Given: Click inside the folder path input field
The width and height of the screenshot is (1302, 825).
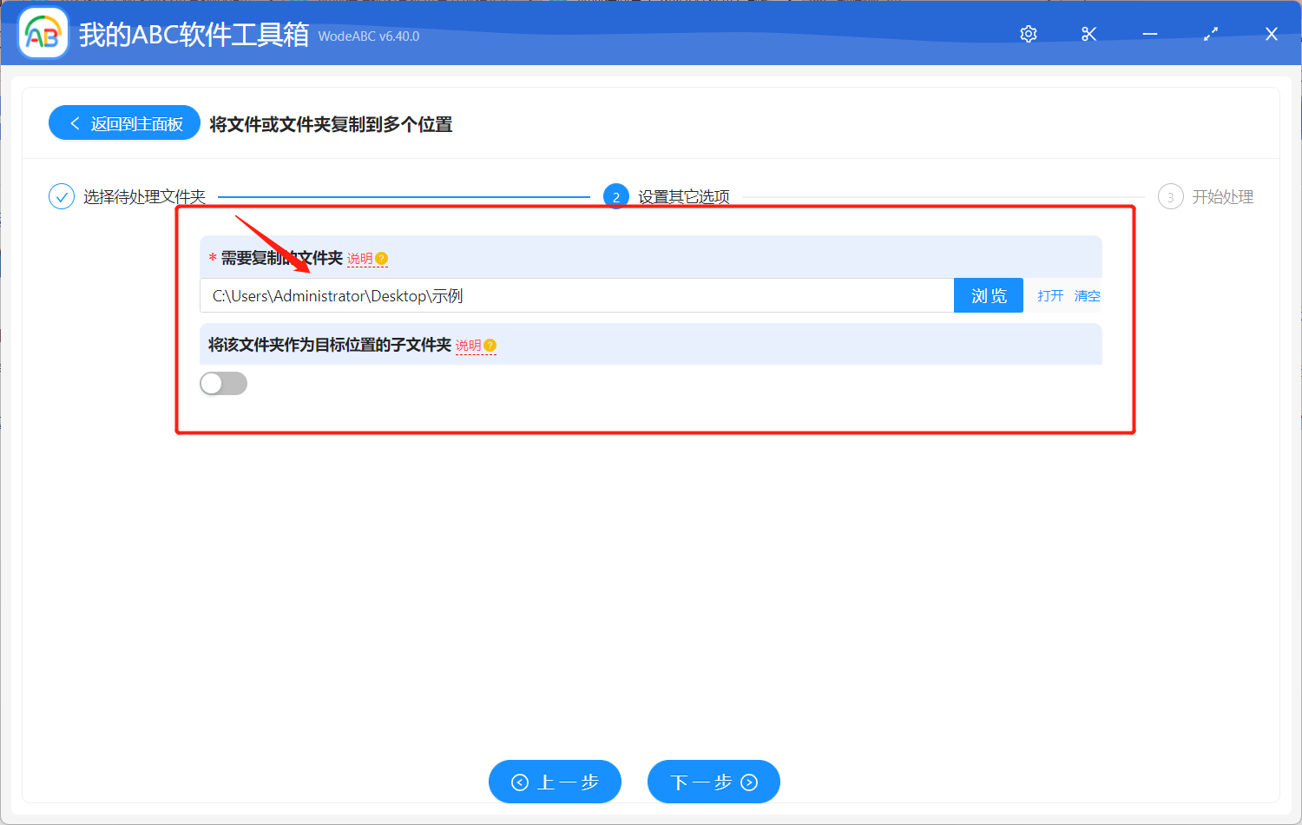Looking at the screenshot, I should point(573,295).
